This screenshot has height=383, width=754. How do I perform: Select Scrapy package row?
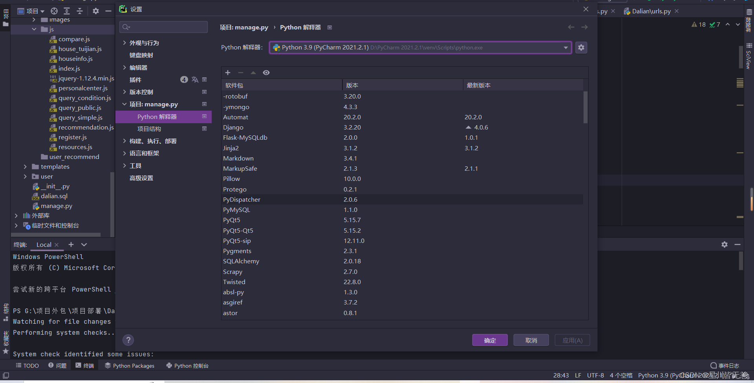(x=402, y=272)
